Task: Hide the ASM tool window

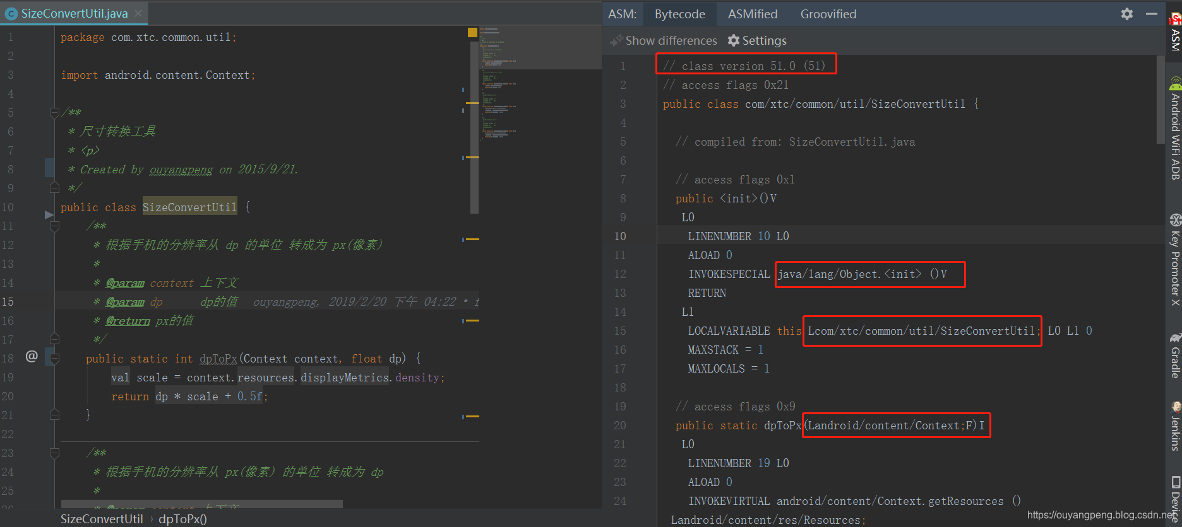Action: point(1152,14)
